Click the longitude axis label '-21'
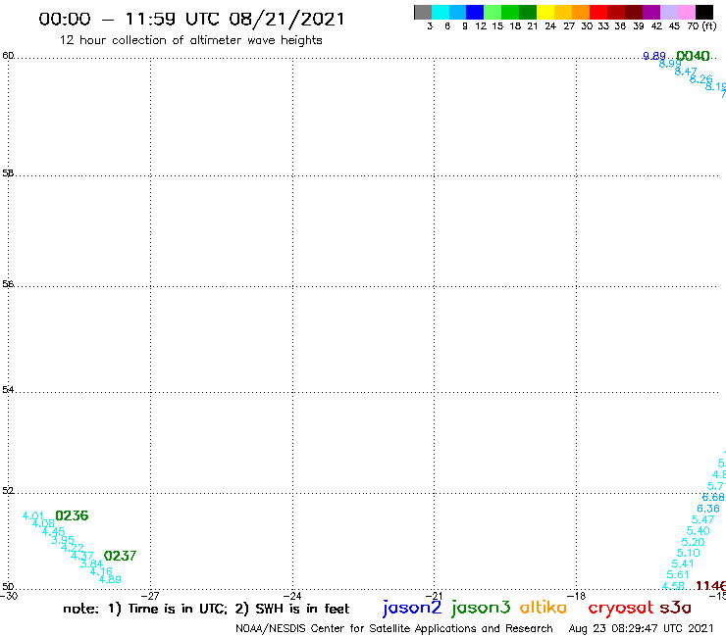This screenshot has width=726, height=637. pyautogui.click(x=434, y=596)
